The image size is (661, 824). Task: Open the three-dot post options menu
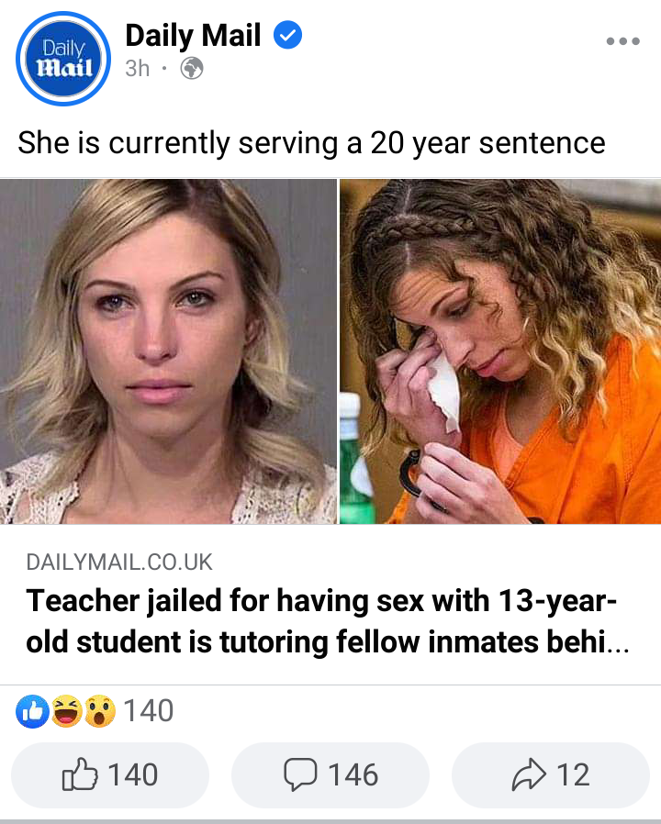[x=622, y=41]
